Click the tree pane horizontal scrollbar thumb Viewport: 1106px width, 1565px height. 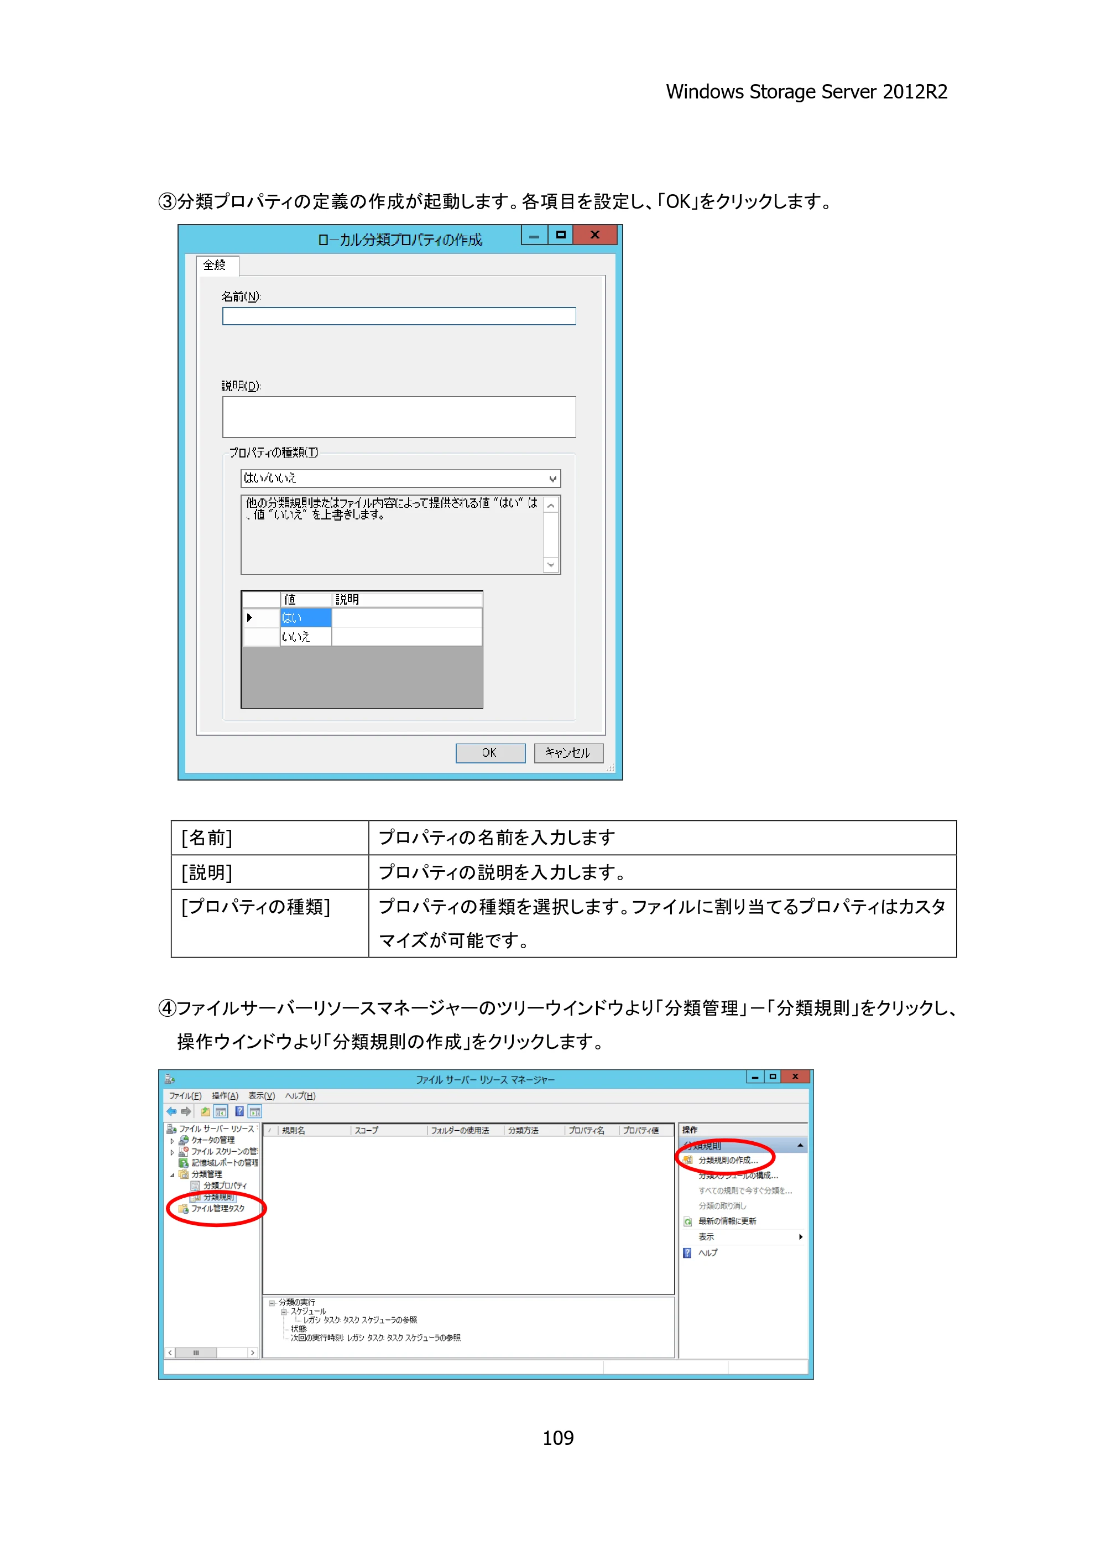pos(196,1353)
